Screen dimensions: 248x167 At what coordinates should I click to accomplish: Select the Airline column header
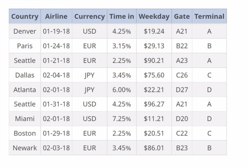tap(56, 17)
